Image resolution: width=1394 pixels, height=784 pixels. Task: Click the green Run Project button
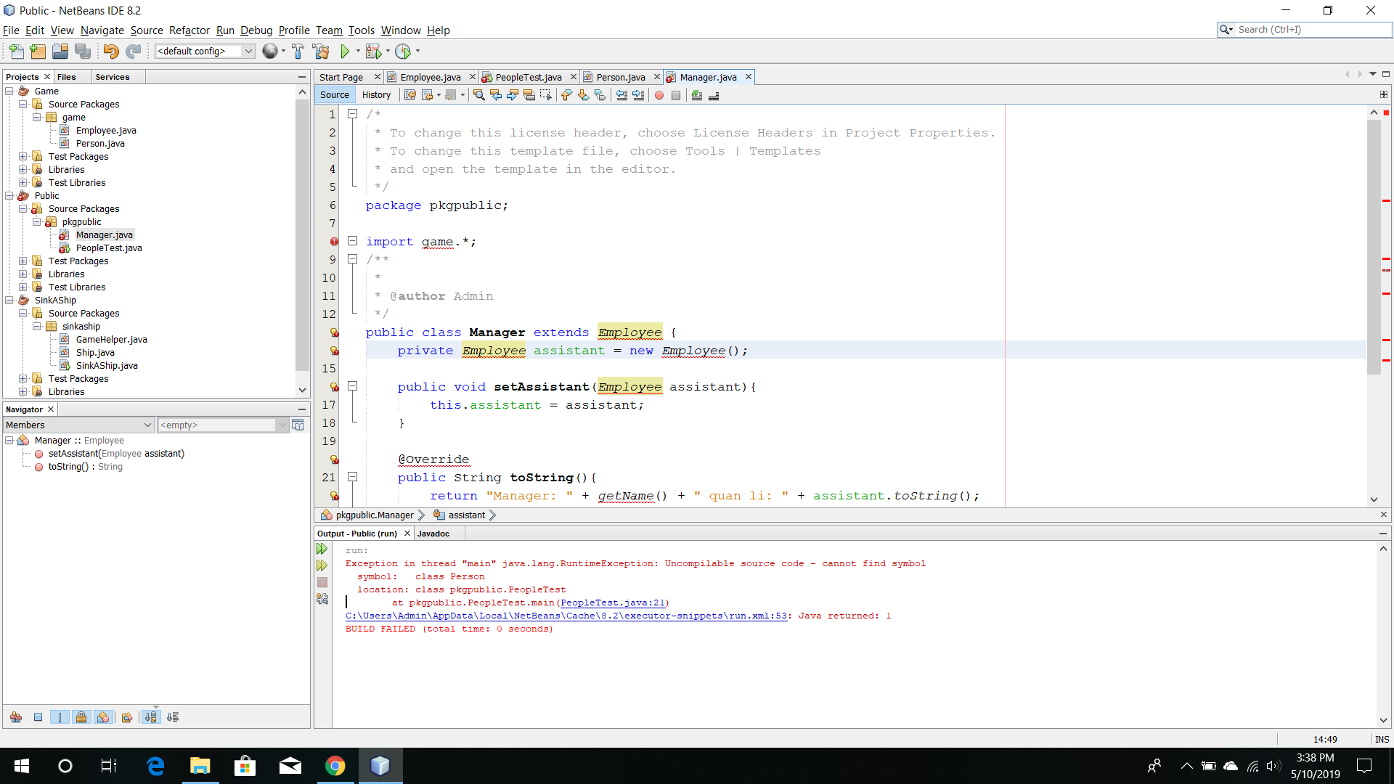tap(345, 52)
